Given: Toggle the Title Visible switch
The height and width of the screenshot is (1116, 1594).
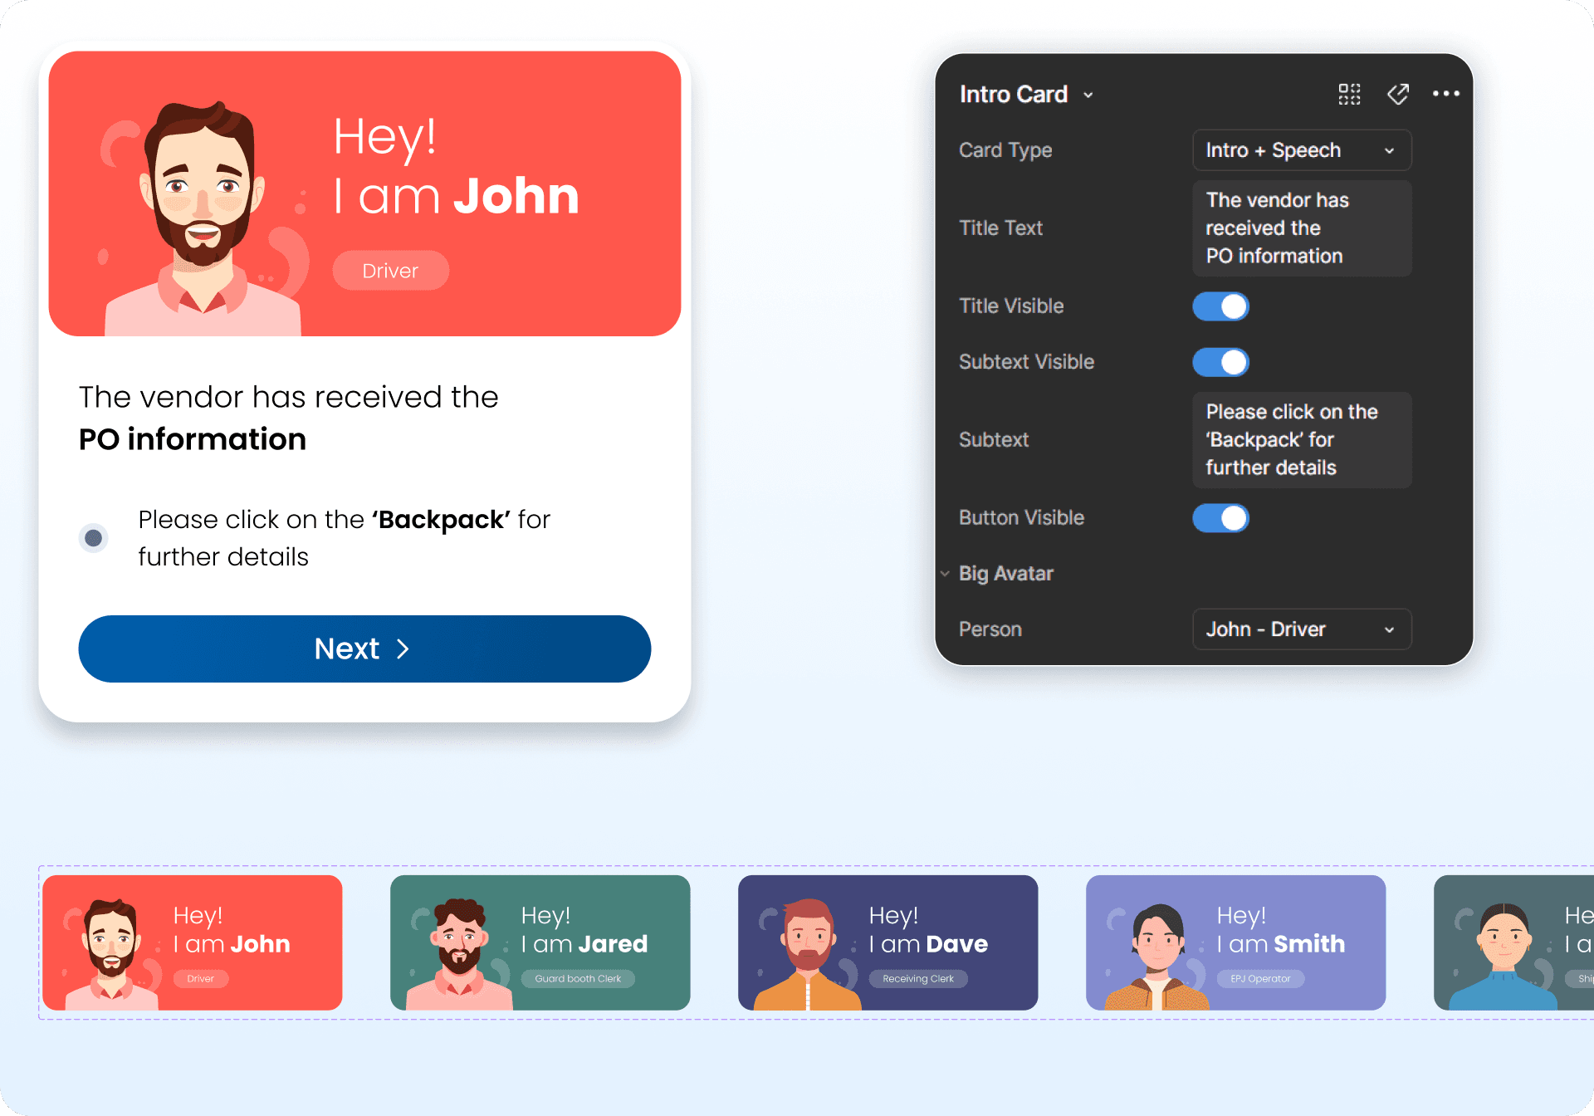Looking at the screenshot, I should 1220,306.
